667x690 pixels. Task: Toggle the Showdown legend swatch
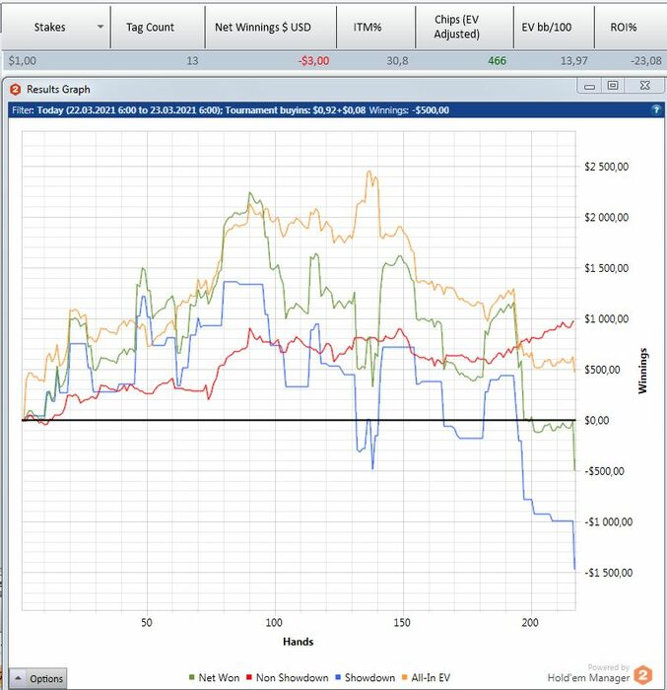point(338,678)
